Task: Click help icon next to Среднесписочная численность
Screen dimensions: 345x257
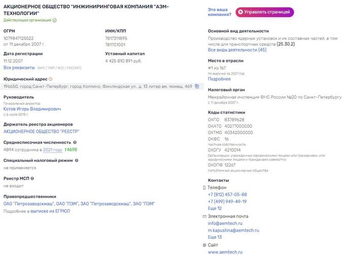Action: 75,142
